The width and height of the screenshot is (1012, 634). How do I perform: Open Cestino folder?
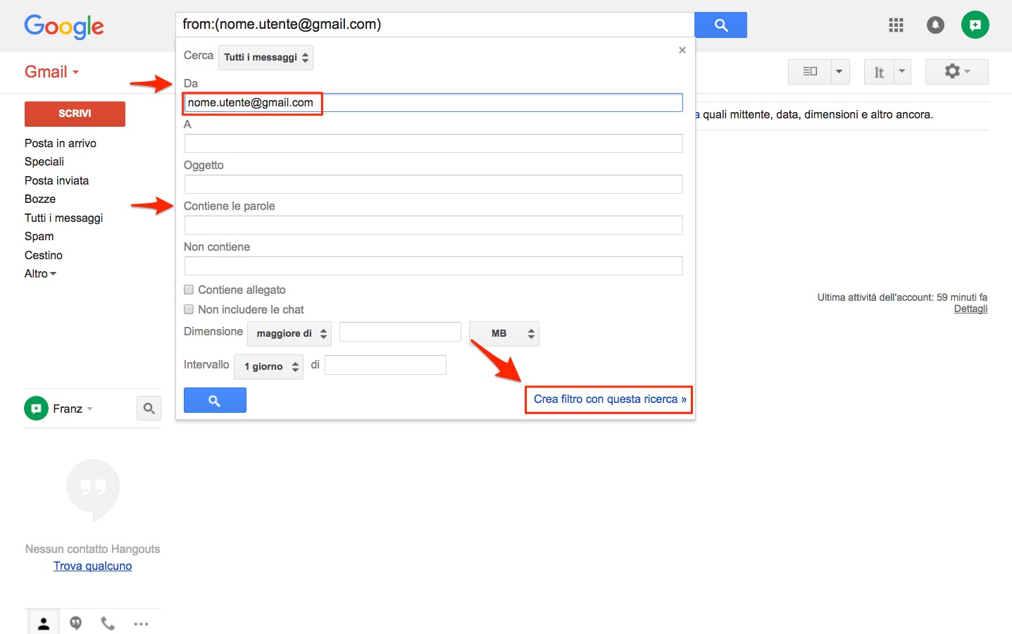(44, 255)
